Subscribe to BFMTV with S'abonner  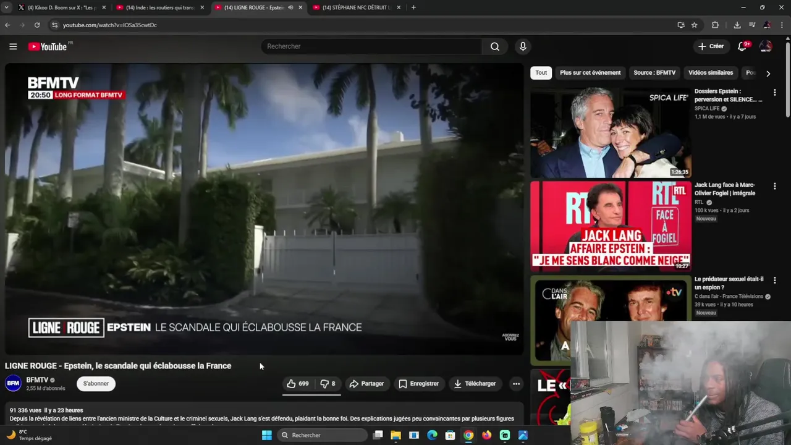(x=96, y=384)
